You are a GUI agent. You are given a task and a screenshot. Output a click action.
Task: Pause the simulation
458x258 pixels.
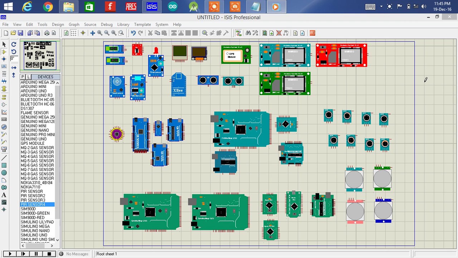tap(36, 254)
